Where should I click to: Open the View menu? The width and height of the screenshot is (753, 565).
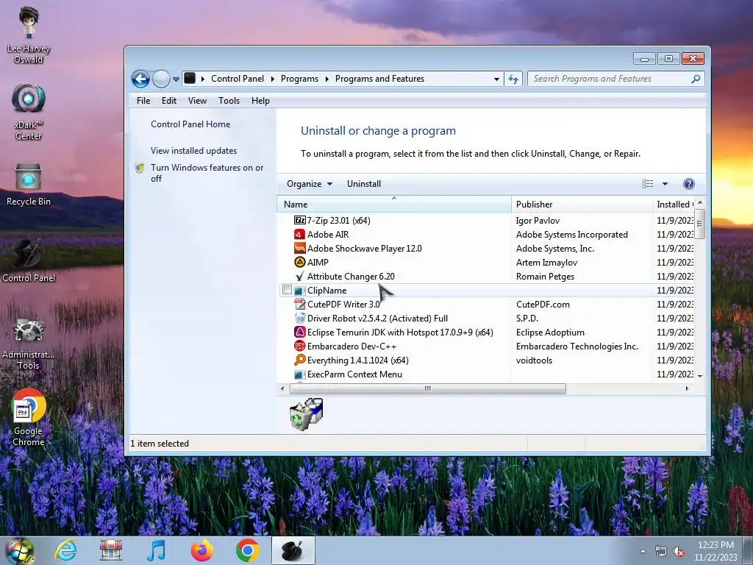[x=197, y=101]
